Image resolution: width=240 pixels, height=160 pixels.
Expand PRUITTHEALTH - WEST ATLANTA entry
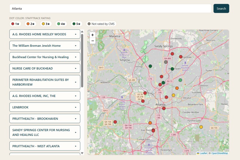pos(45,146)
